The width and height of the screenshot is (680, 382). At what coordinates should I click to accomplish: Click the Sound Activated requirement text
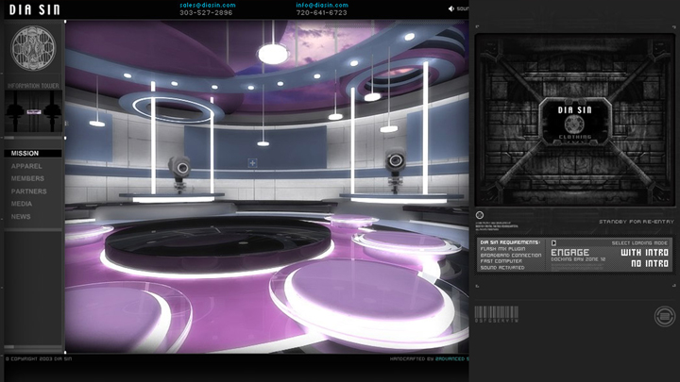click(502, 268)
